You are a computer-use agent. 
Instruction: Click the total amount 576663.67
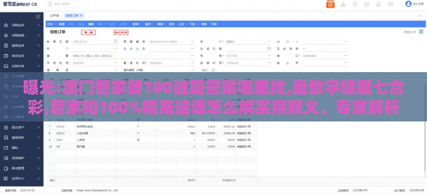229,180
